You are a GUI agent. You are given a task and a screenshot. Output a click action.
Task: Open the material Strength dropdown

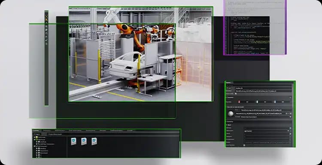[266, 117]
